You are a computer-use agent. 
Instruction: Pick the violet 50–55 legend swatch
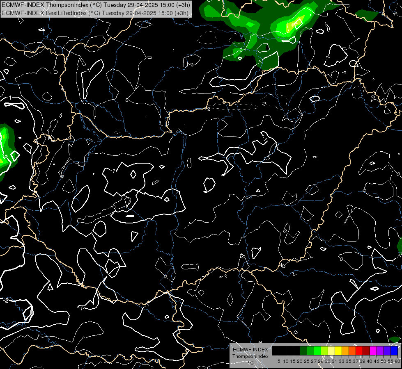[387, 351]
